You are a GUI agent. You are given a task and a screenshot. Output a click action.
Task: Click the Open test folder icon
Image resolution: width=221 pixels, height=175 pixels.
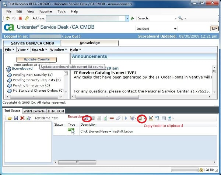pyautogui.click(x=10, y=118)
